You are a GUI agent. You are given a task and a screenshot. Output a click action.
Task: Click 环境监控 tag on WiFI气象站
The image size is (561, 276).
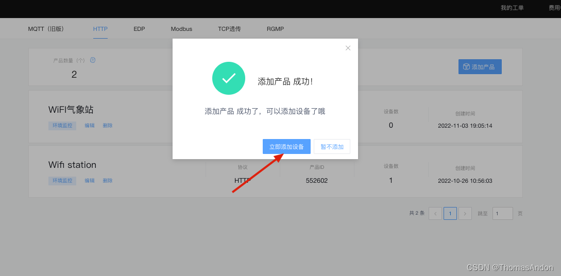(62, 126)
